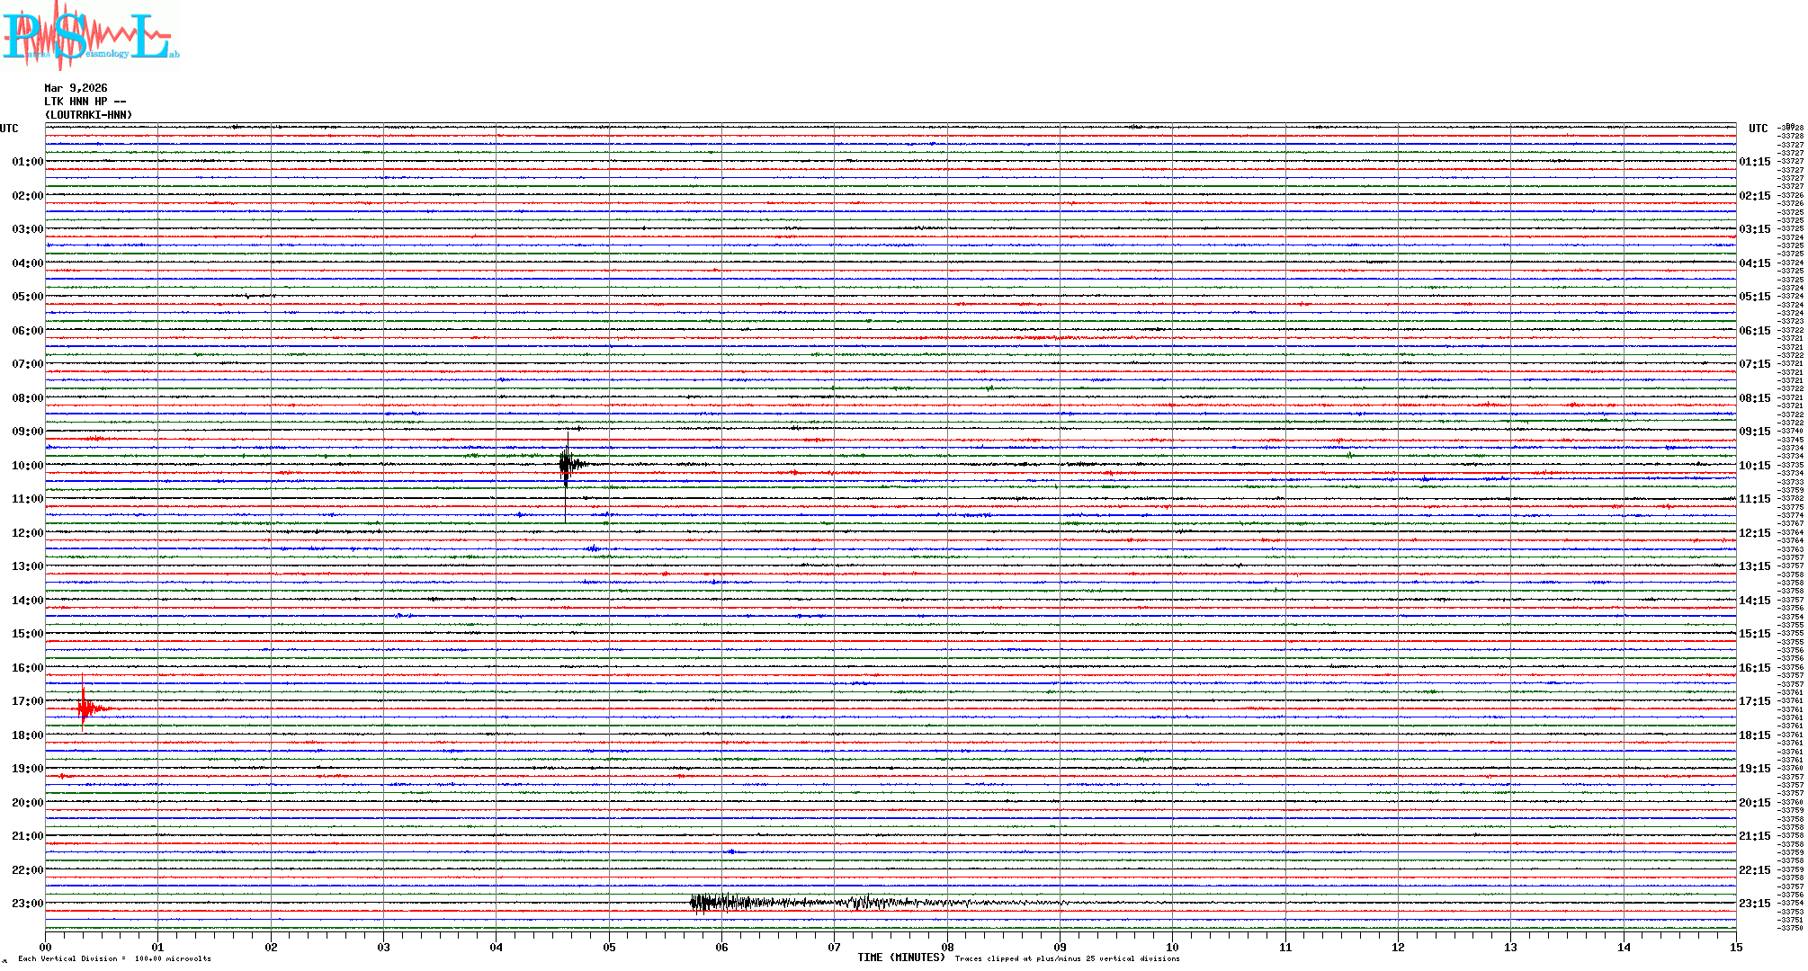Image resolution: width=1808 pixels, height=971 pixels.
Task: Click the PSL seismology lab logo
Action: point(90,36)
